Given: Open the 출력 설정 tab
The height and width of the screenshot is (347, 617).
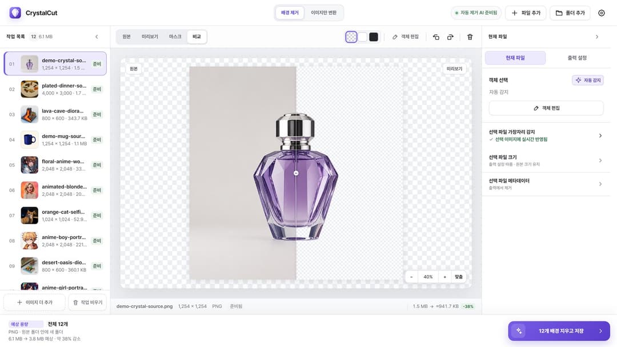Looking at the screenshot, I should 577,58.
